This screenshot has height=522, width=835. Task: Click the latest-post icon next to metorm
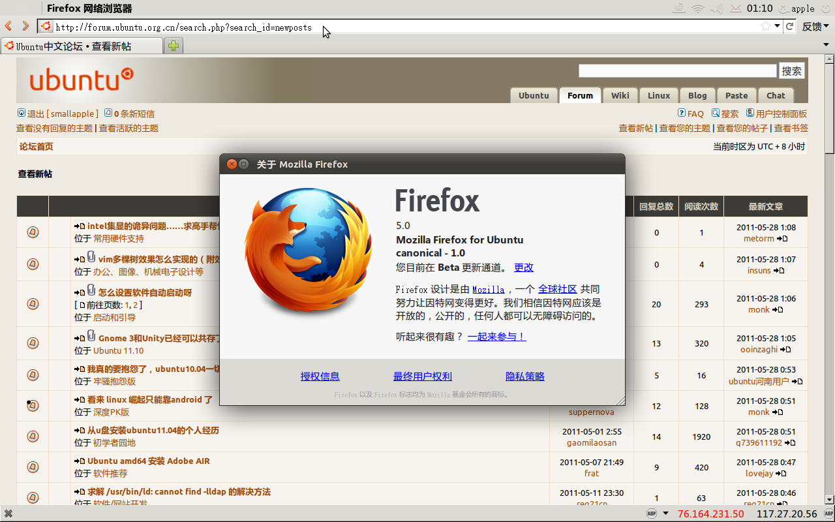782,239
